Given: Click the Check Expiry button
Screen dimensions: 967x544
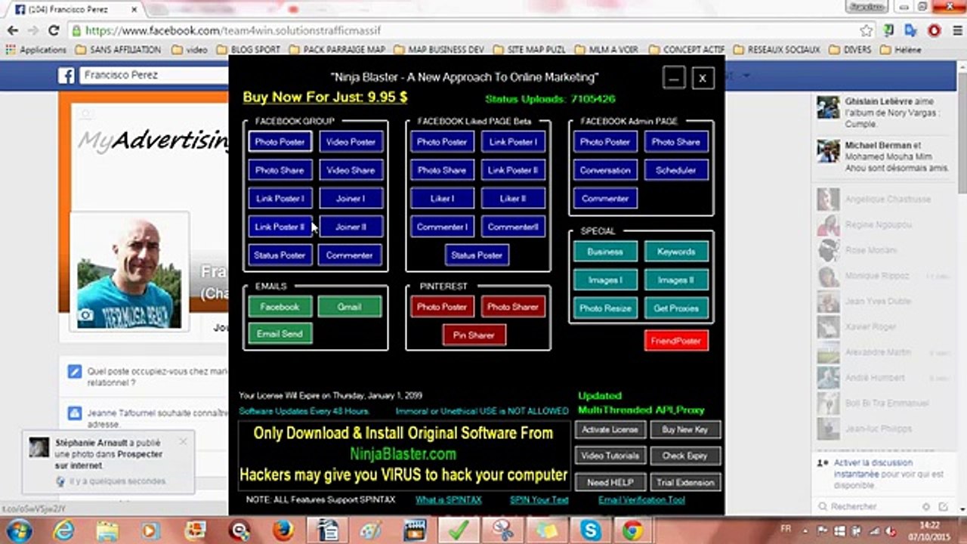Looking at the screenshot, I should [x=684, y=456].
